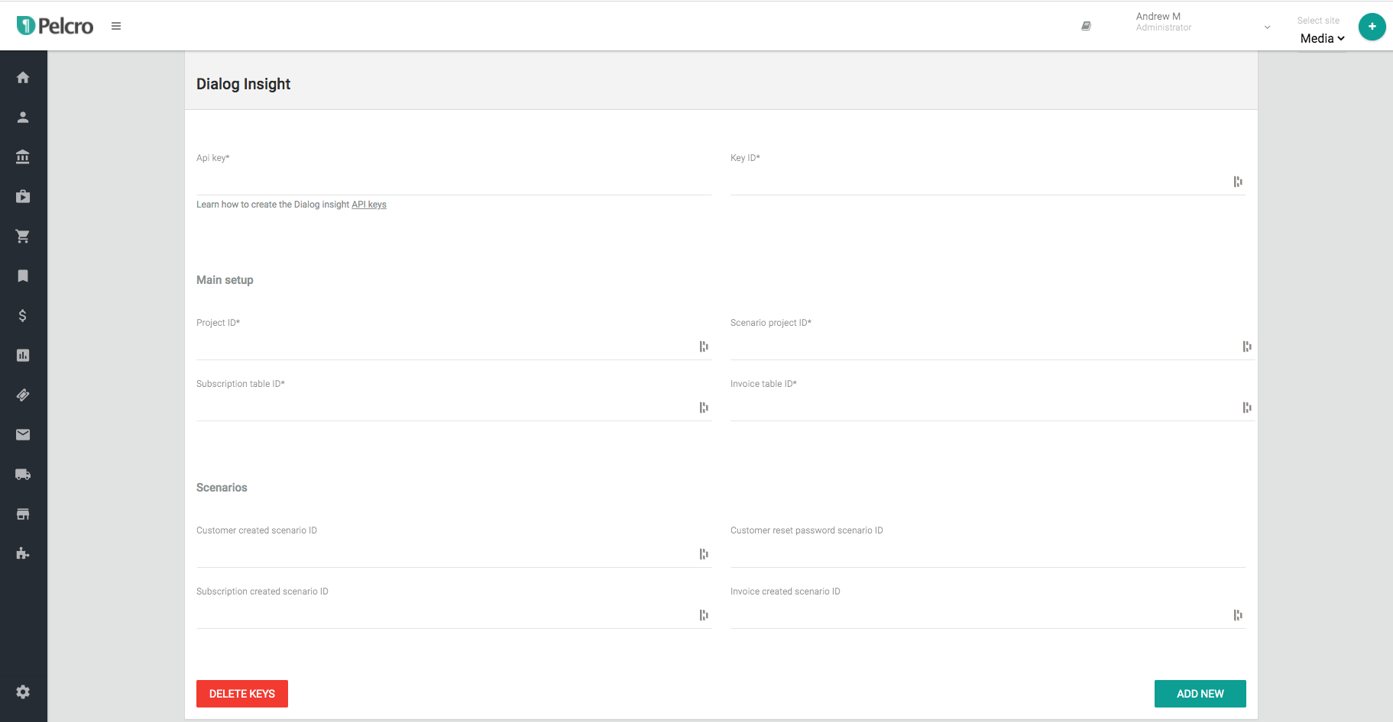Open the envelope mail sidebar icon
1393x722 pixels.
[23, 434]
